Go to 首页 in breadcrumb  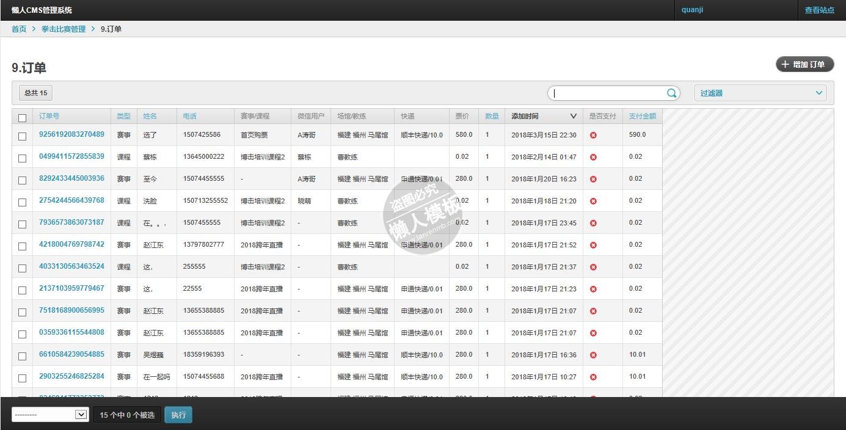[19, 29]
